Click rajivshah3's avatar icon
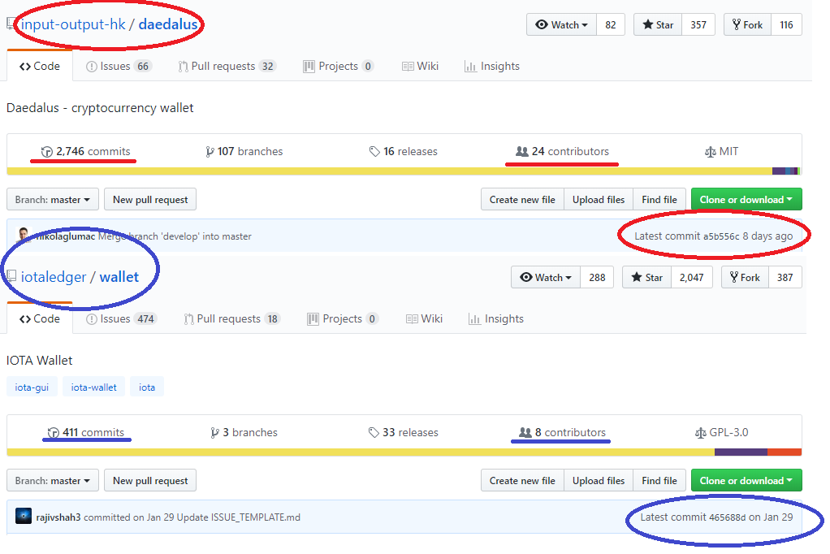Screen dimensions: 830x554 [24, 517]
